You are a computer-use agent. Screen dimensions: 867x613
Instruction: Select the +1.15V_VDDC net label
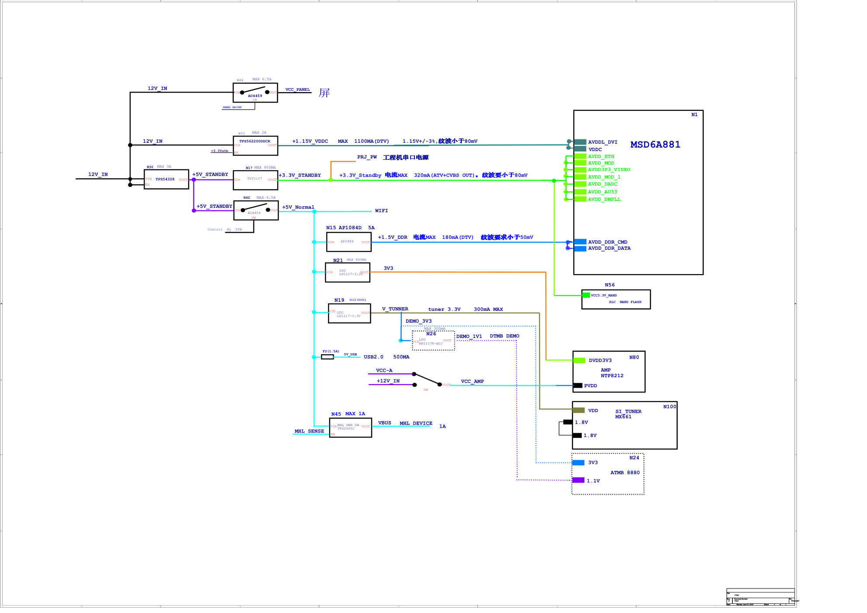tap(310, 141)
